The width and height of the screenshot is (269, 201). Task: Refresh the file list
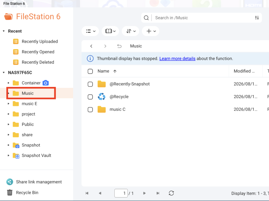click(x=171, y=193)
